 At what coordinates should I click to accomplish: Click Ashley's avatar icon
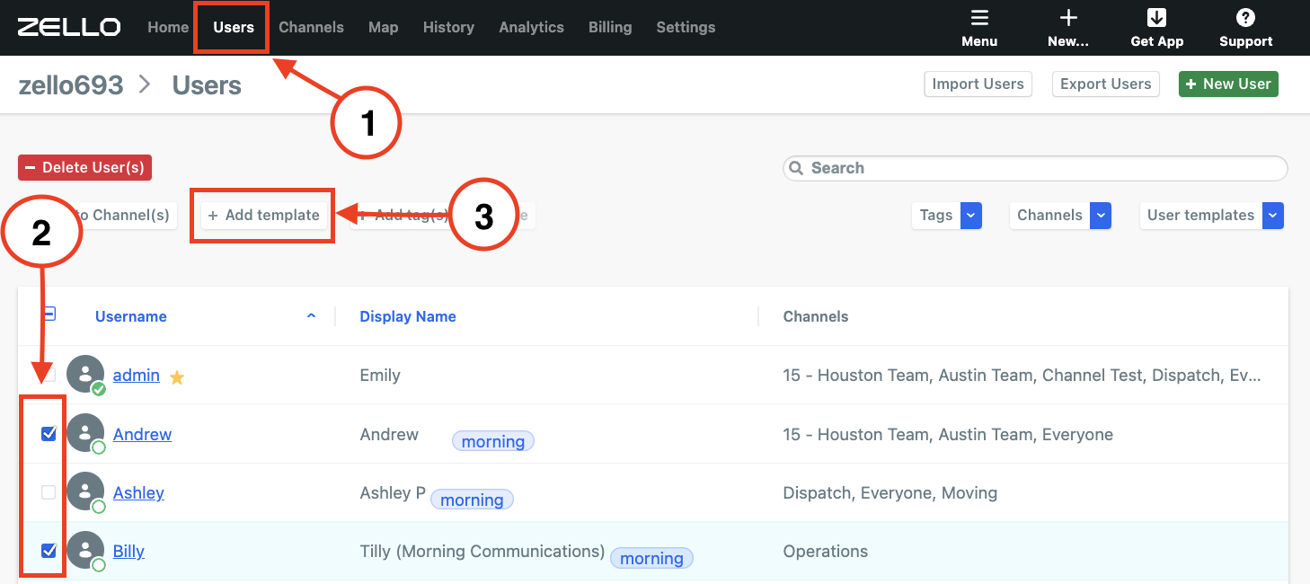pos(85,491)
